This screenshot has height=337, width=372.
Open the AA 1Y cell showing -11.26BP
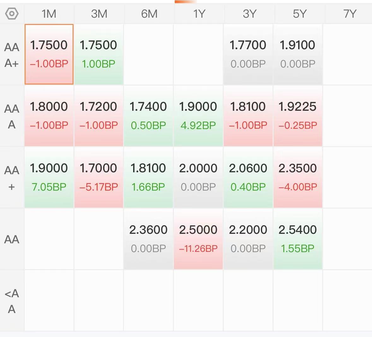click(198, 239)
